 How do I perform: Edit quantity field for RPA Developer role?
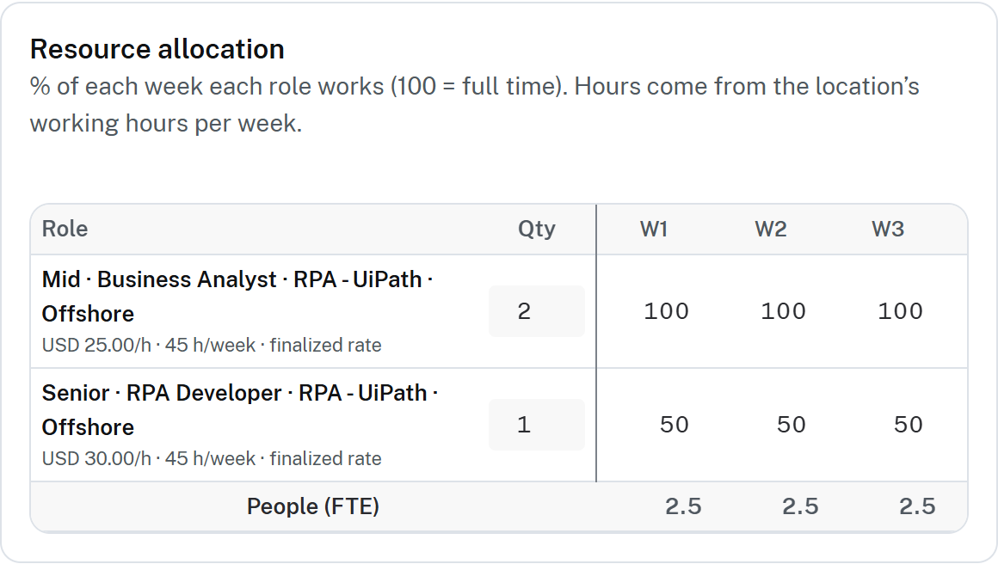tap(537, 425)
